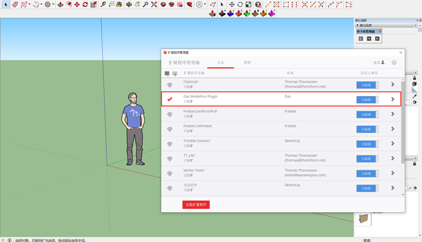Expand TT_Lib² details chevron
422x242 pixels.
click(x=393, y=158)
